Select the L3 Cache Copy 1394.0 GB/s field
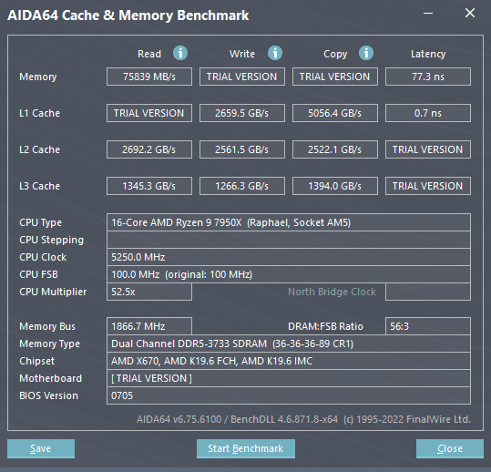This screenshot has height=472, width=491. pos(335,186)
